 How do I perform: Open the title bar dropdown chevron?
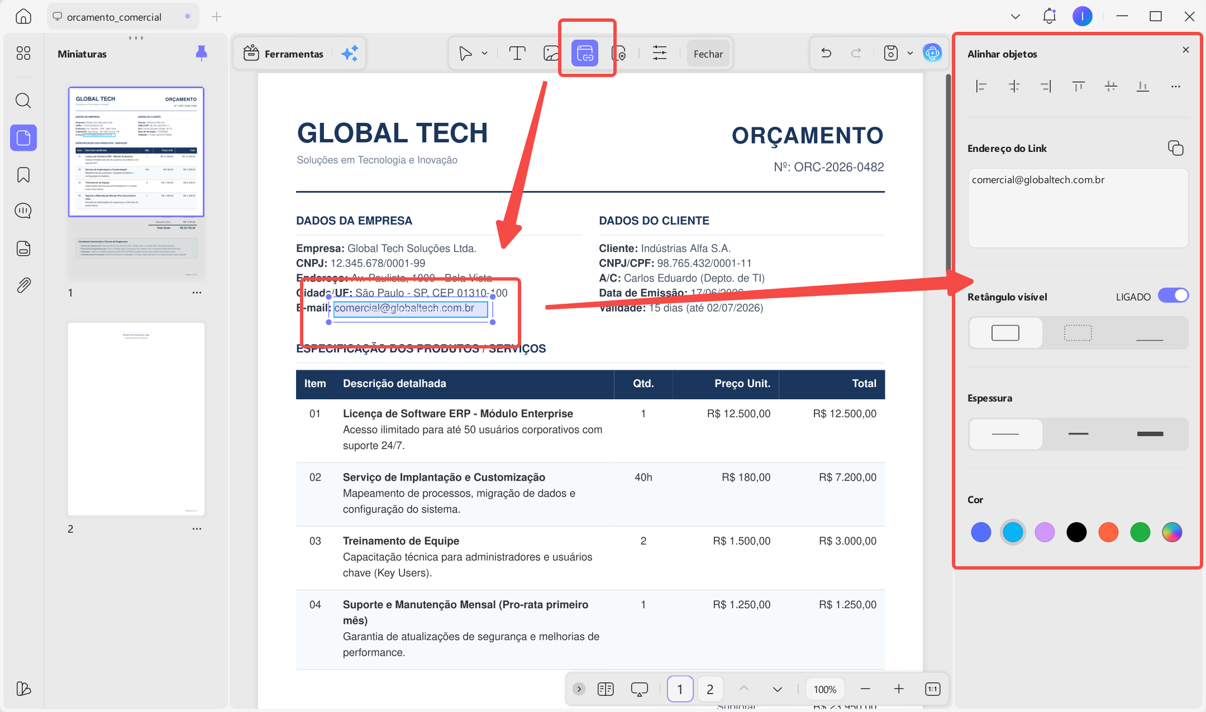pyautogui.click(x=1016, y=17)
